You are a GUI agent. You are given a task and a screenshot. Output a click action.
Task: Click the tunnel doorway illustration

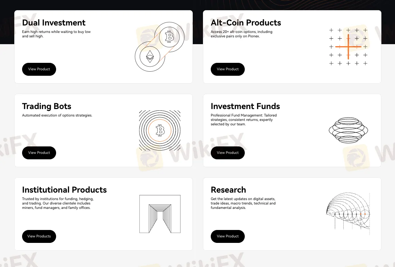(160, 214)
